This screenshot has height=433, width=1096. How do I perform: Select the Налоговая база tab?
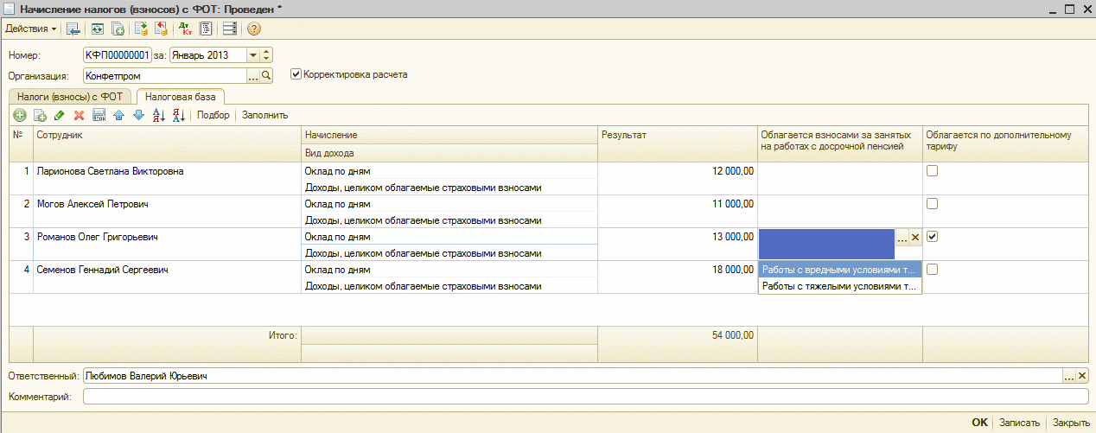click(180, 97)
